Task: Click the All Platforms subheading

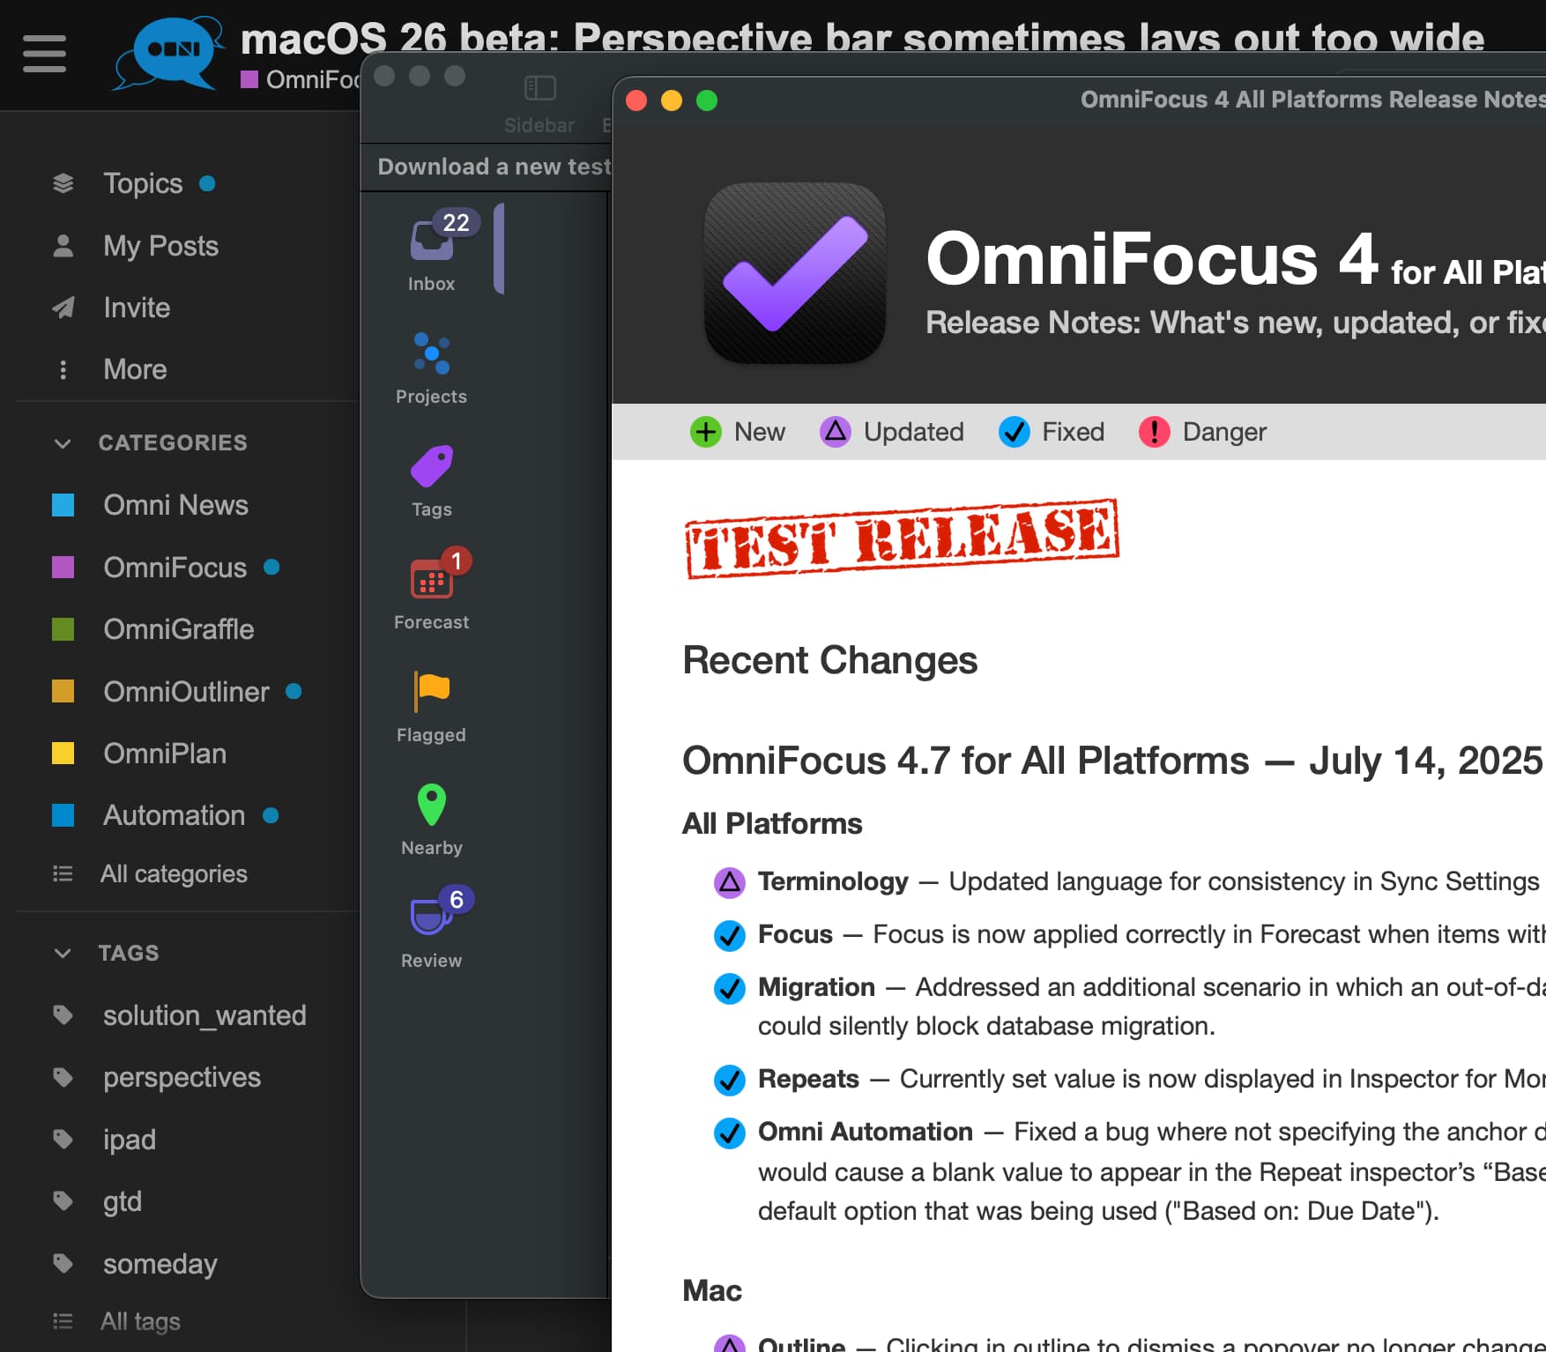Action: tap(772, 823)
